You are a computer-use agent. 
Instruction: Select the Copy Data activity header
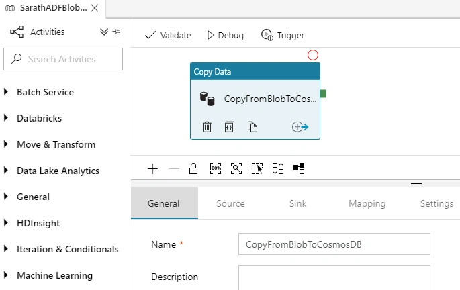255,72
